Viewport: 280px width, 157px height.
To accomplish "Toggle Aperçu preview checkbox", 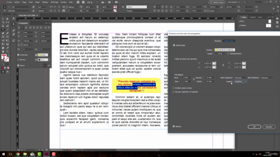I will click(174, 126).
